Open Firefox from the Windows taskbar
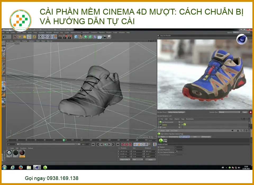Image resolution: width=254 pixels, height=185 pixels. click(x=21, y=167)
